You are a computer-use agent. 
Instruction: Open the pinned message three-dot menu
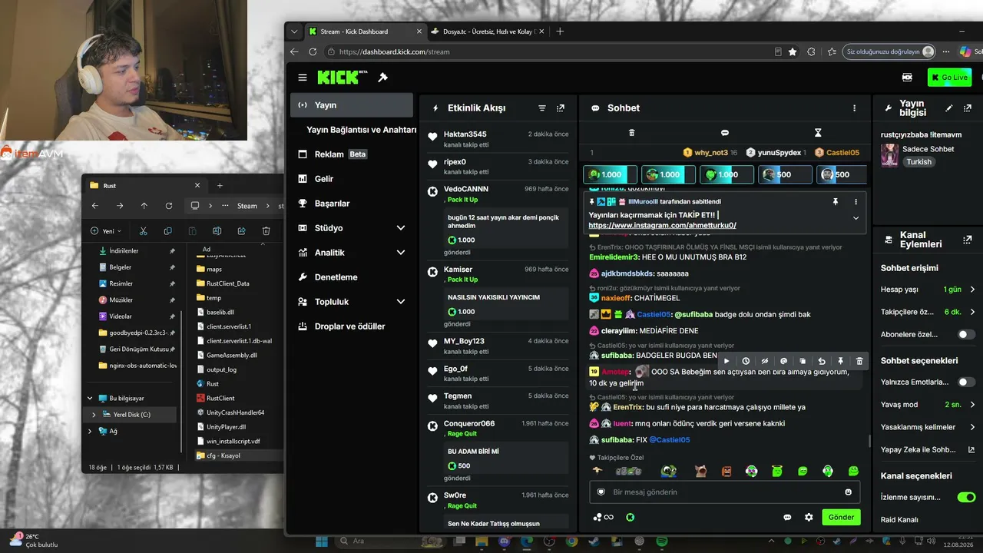[856, 202]
